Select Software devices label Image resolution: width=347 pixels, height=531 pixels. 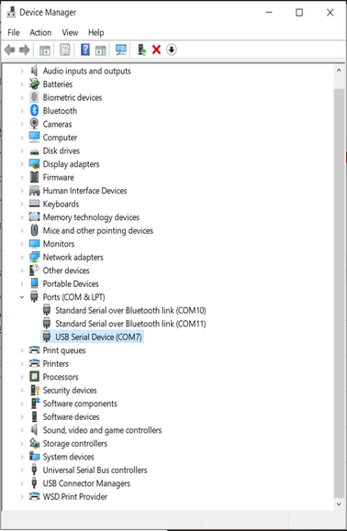coord(71,416)
